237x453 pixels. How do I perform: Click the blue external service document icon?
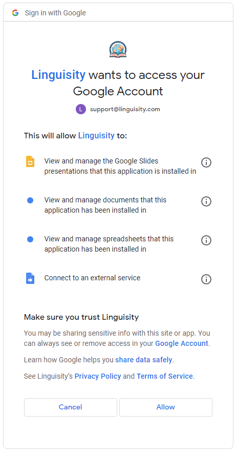[x=30, y=278]
